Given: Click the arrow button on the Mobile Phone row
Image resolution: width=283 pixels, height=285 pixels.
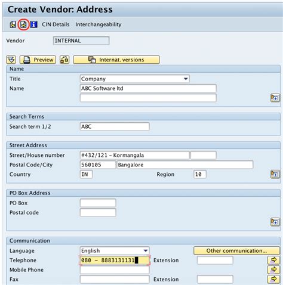Looking at the screenshot, I should pos(273,269).
